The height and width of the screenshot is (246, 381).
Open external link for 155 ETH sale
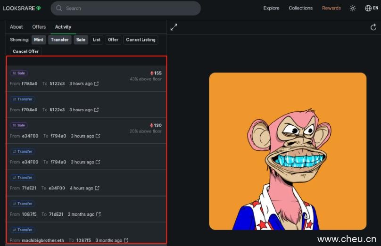[97, 84]
